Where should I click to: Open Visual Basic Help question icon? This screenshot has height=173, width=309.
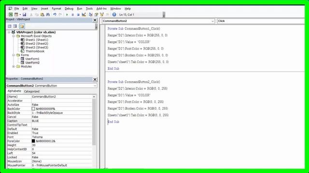pyautogui.click(x=114, y=14)
